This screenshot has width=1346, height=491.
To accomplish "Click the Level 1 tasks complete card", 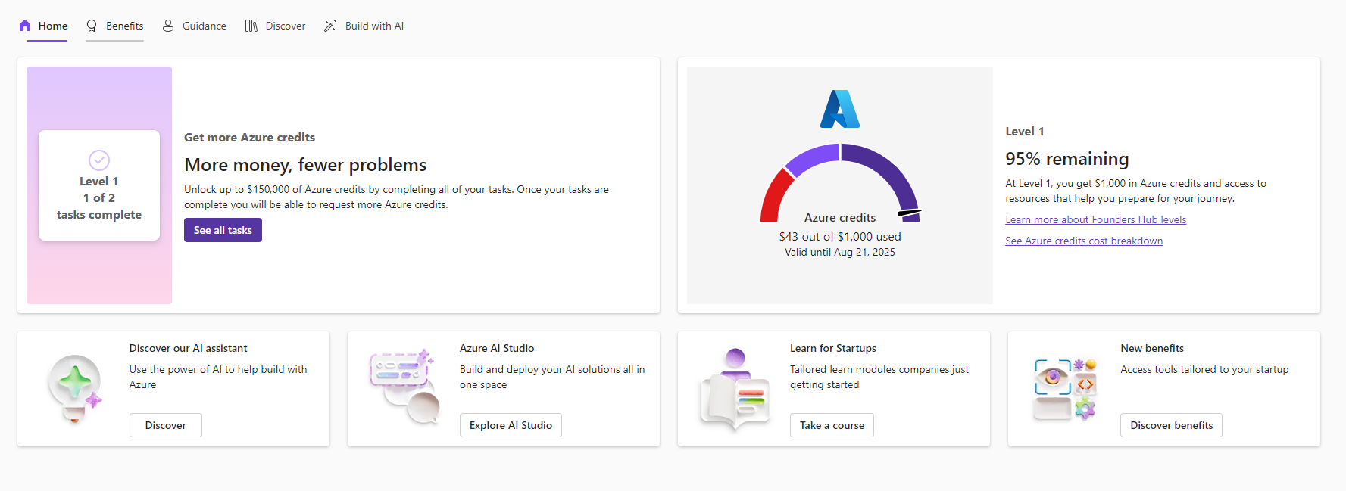I will click(99, 185).
